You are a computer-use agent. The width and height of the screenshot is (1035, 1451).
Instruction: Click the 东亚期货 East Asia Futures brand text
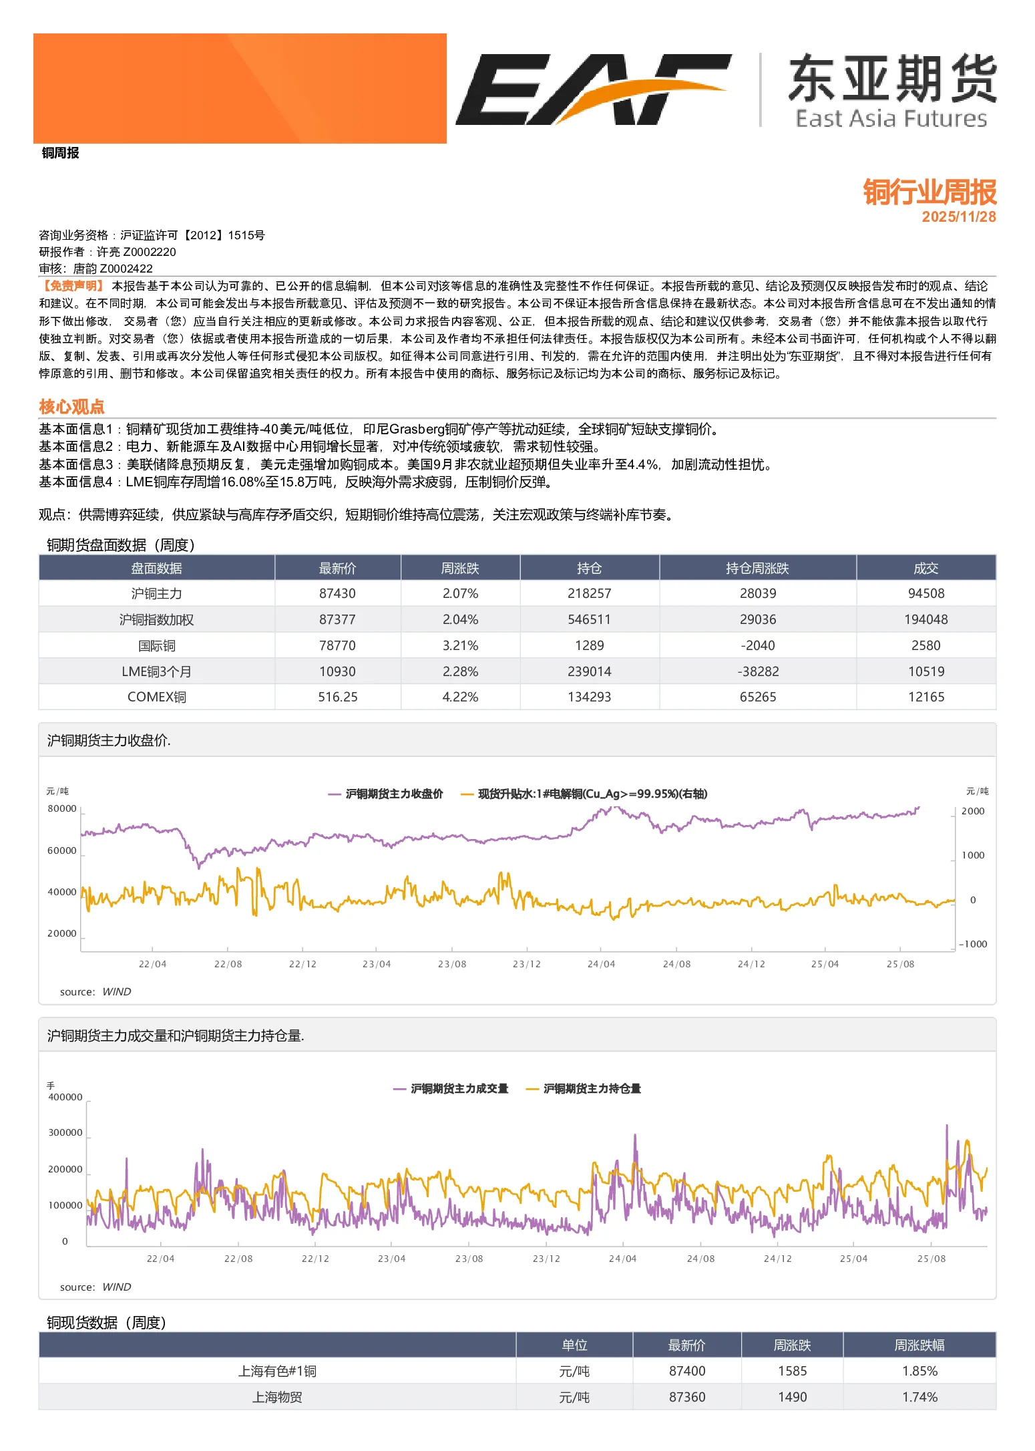coord(892,91)
